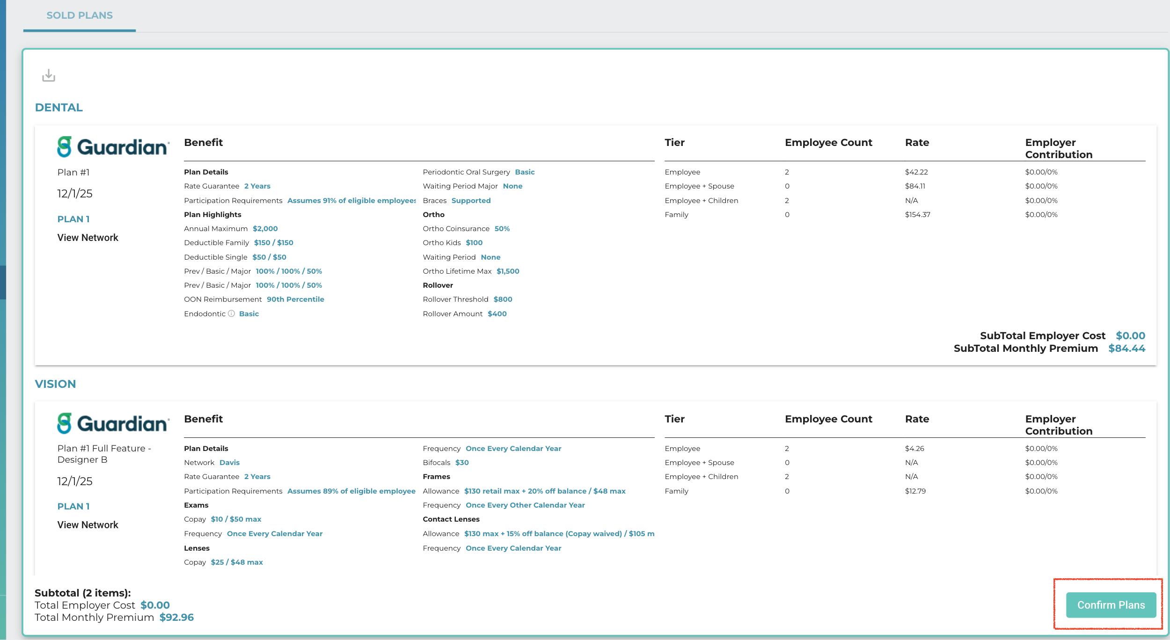
Task: Click Ortho Lifetime Max '$1,500' value
Action: point(508,271)
